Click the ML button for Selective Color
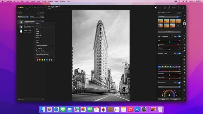203x114 pixels. point(175,54)
